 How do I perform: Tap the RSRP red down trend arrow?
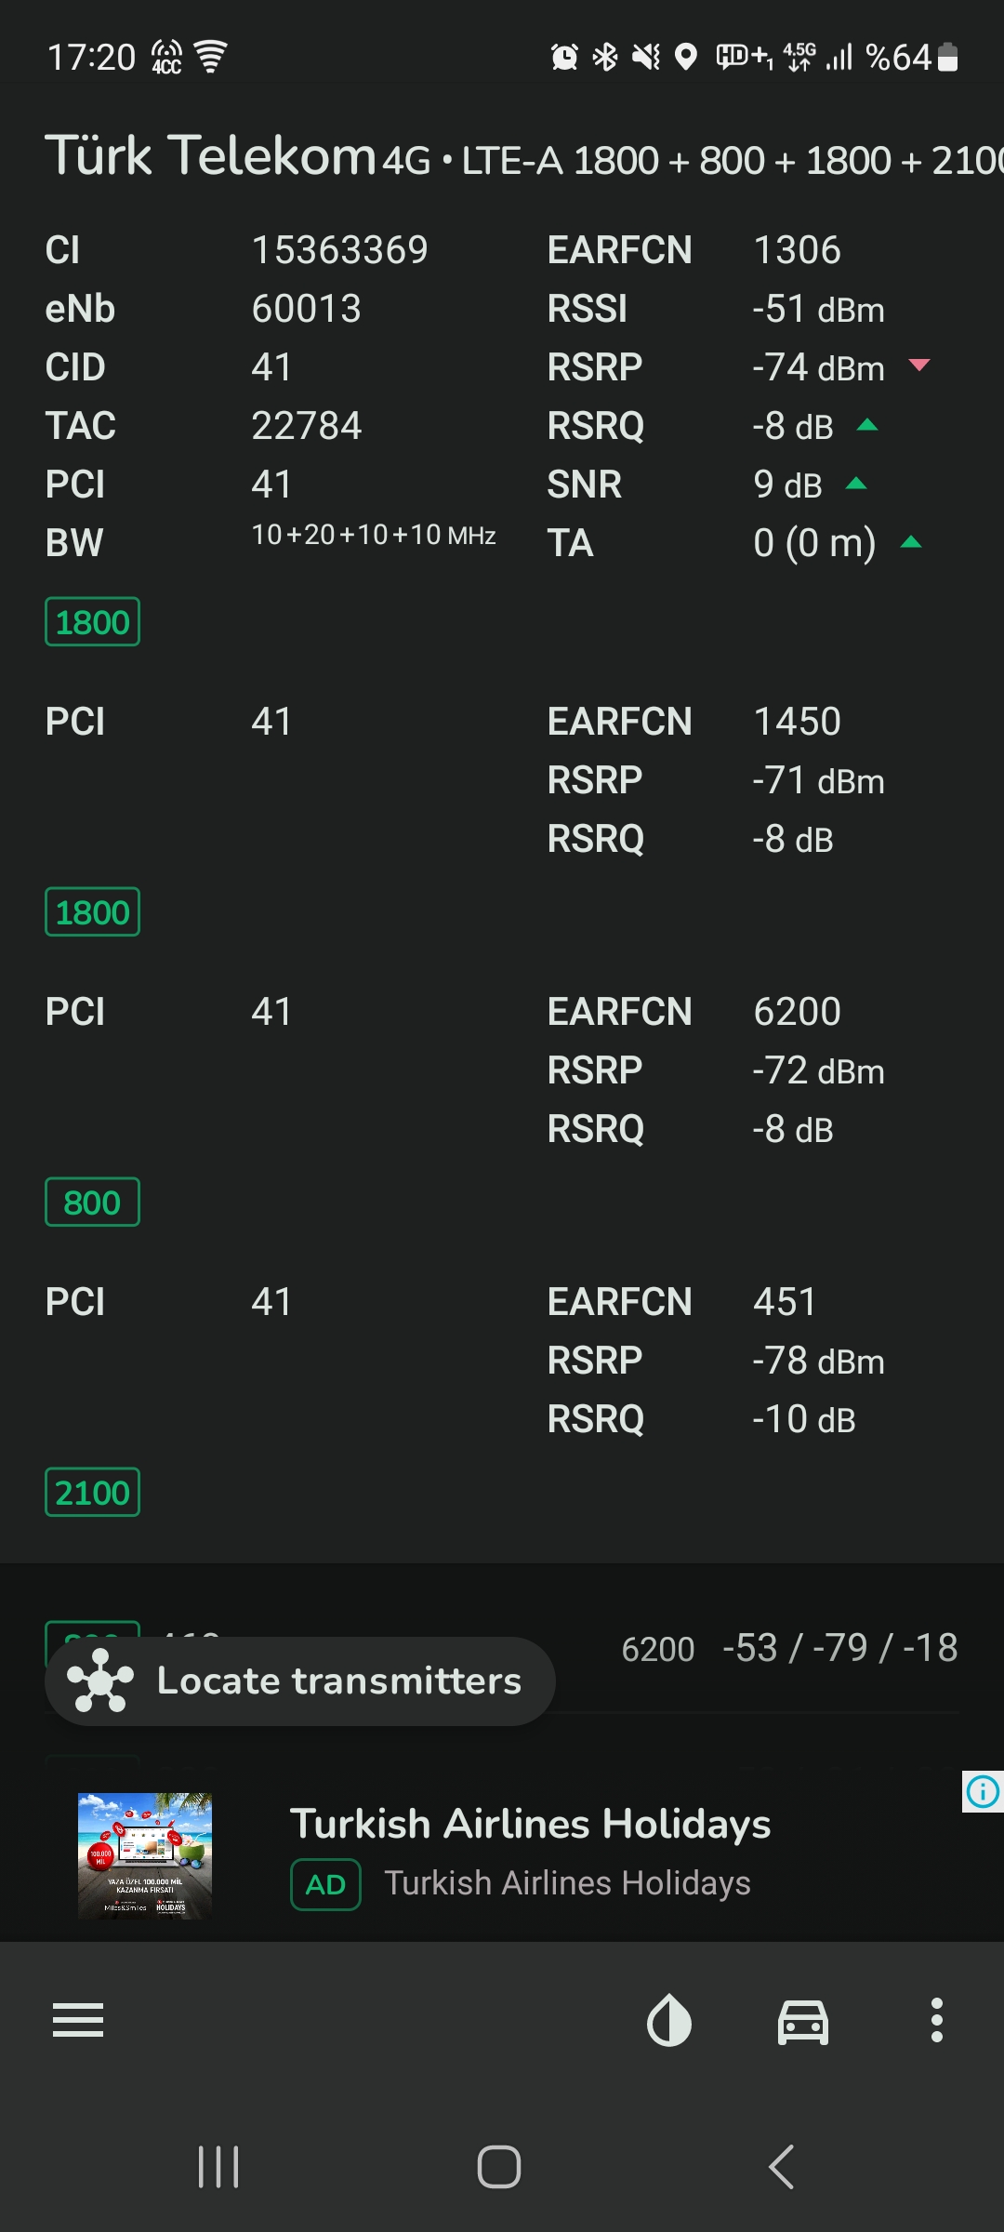coord(918,365)
